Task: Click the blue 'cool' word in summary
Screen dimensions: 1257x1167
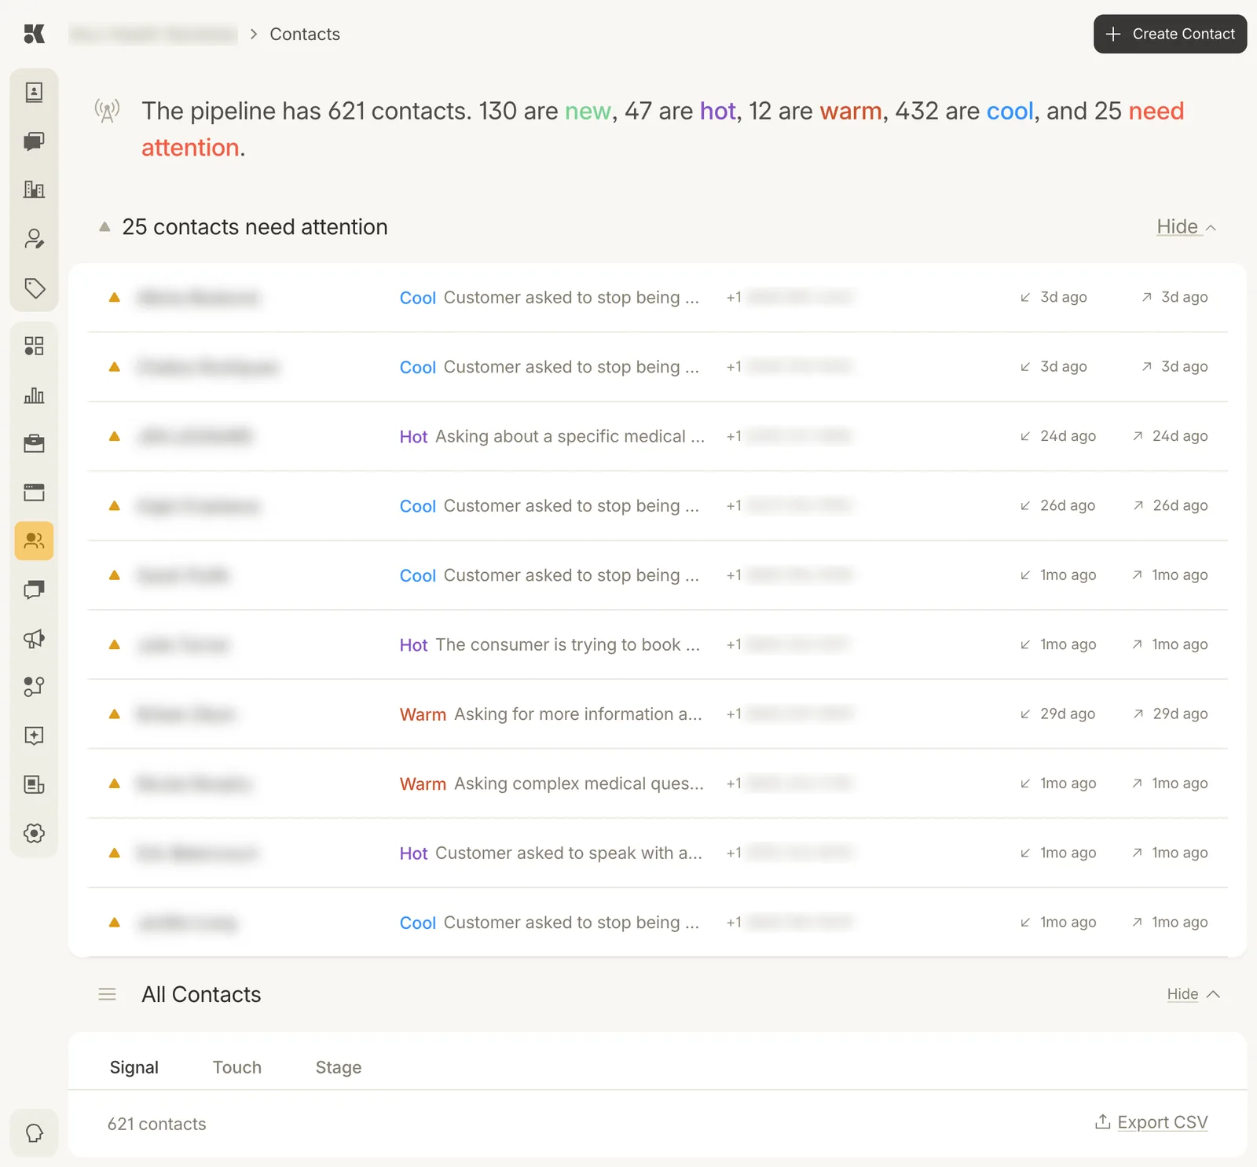Action: 1010,111
